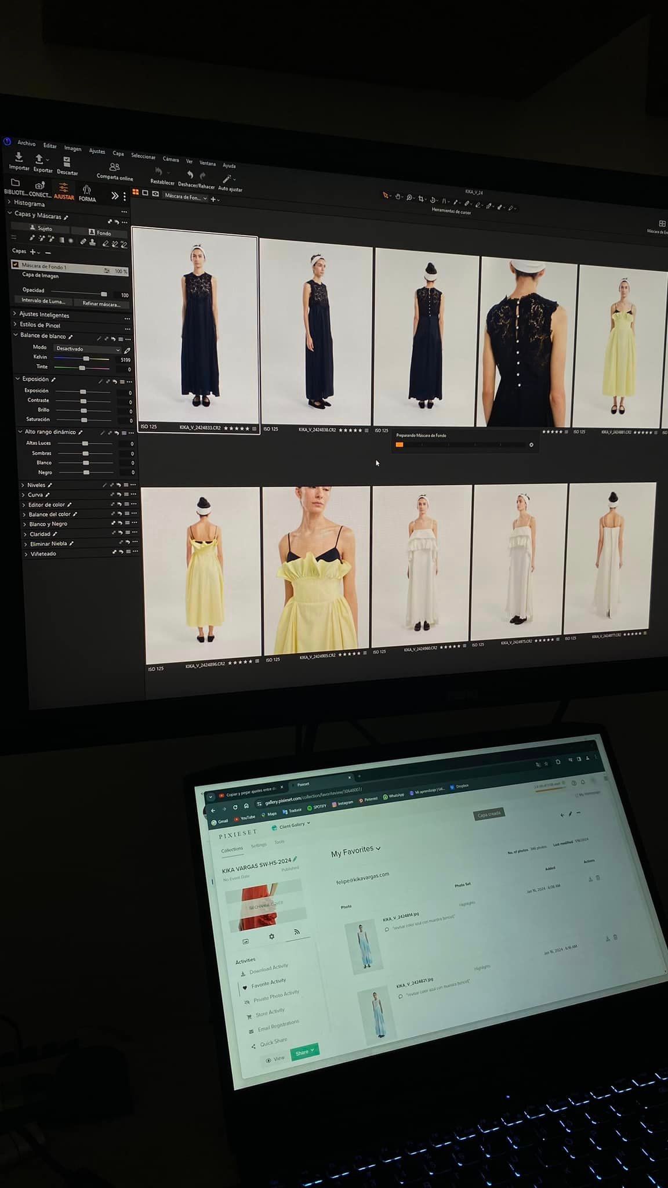Edit collection name with green pencil icon
668x1188 pixels.
coord(295,859)
